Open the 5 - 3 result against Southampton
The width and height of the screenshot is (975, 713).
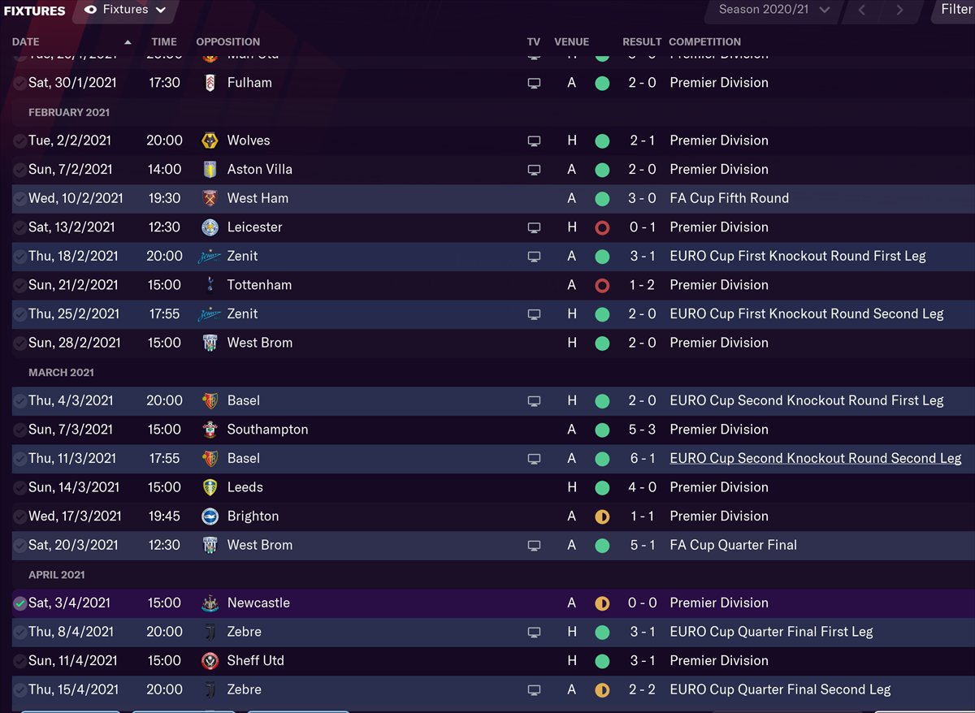[x=642, y=430]
